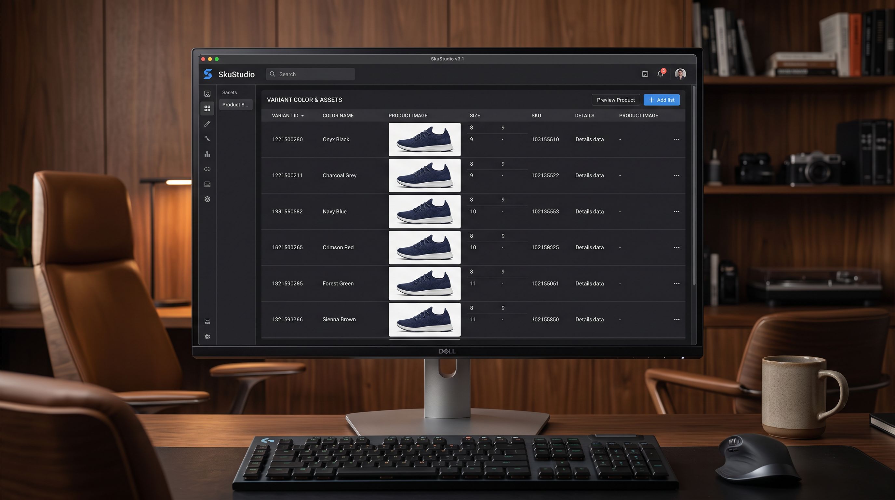Open the chat feedback sidebar icon
895x500 pixels.
207,321
